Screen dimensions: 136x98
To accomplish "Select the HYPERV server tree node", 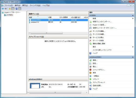I will point(10,15).
